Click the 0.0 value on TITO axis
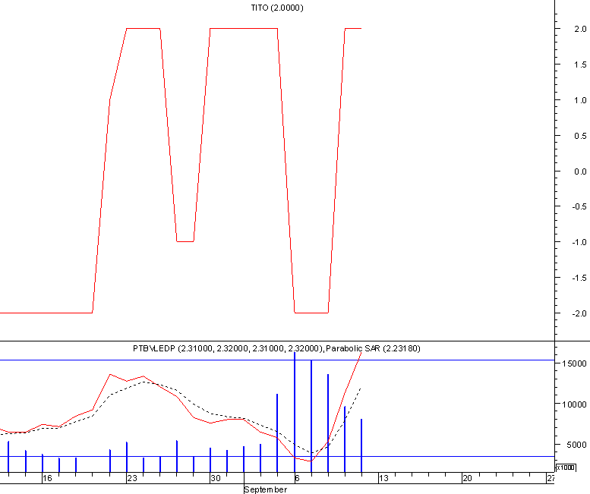 (580, 171)
